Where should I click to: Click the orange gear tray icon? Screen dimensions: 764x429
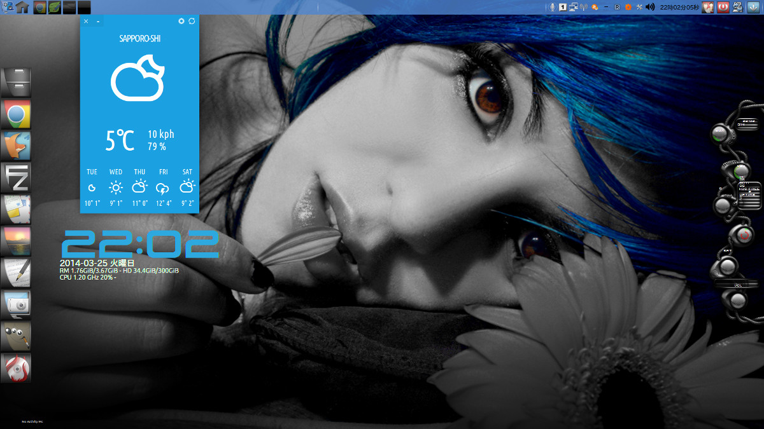(x=628, y=7)
